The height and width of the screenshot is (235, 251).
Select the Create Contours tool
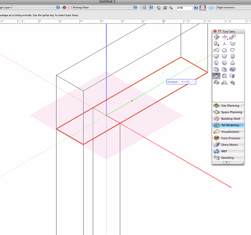click(x=216, y=82)
